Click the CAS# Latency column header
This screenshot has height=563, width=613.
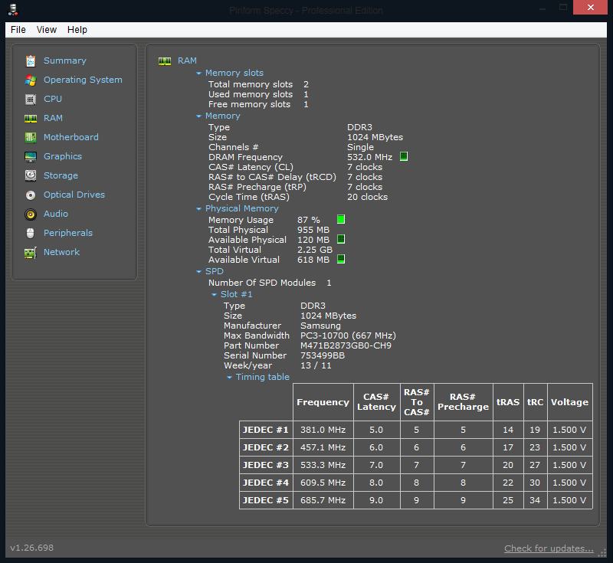point(376,402)
